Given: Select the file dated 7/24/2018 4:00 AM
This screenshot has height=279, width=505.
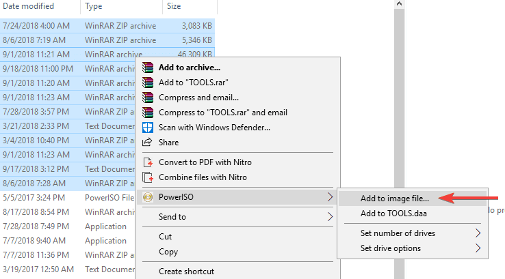Looking at the screenshot, I should pos(107,26).
